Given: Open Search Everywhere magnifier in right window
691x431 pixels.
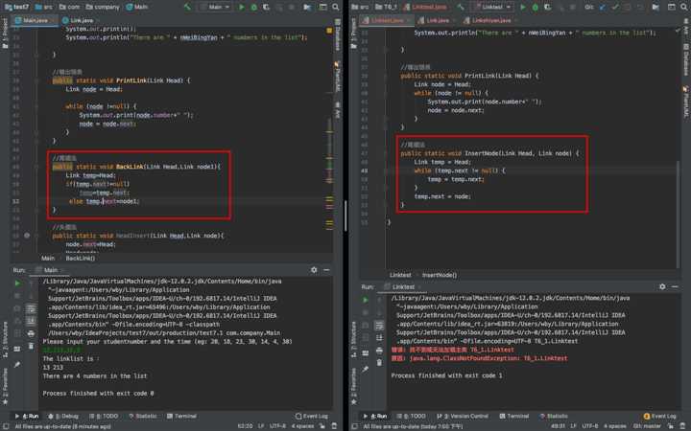Looking at the screenshot, I should (684, 7).
